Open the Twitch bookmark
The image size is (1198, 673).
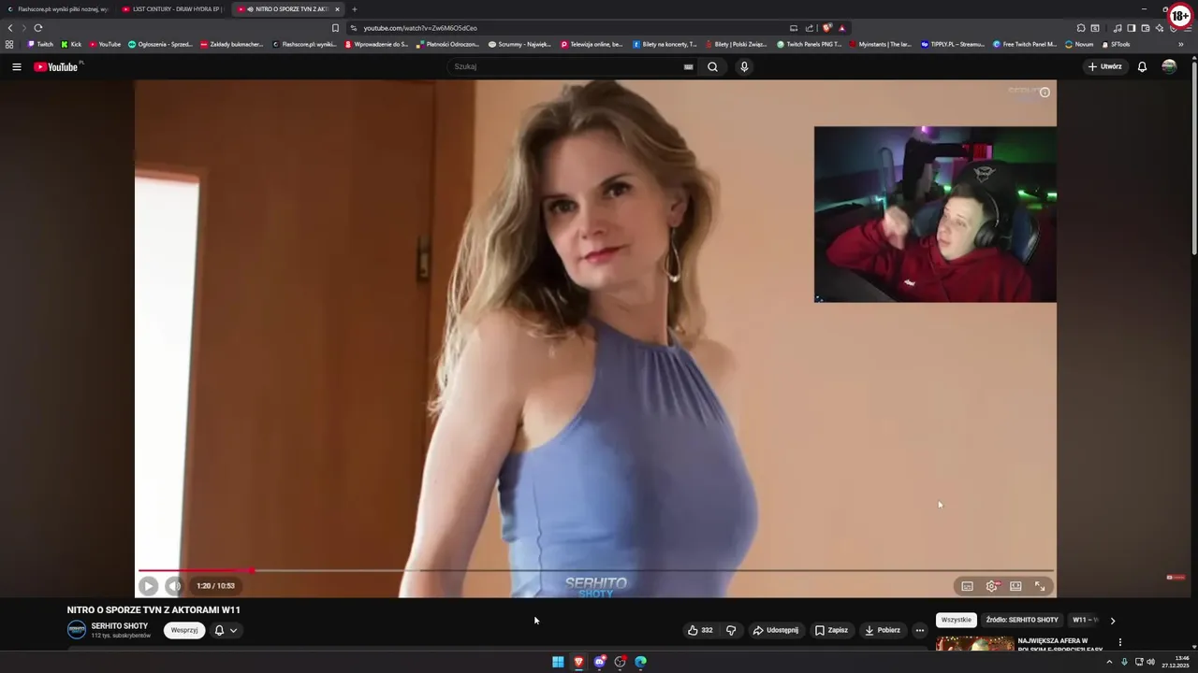point(40,44)
